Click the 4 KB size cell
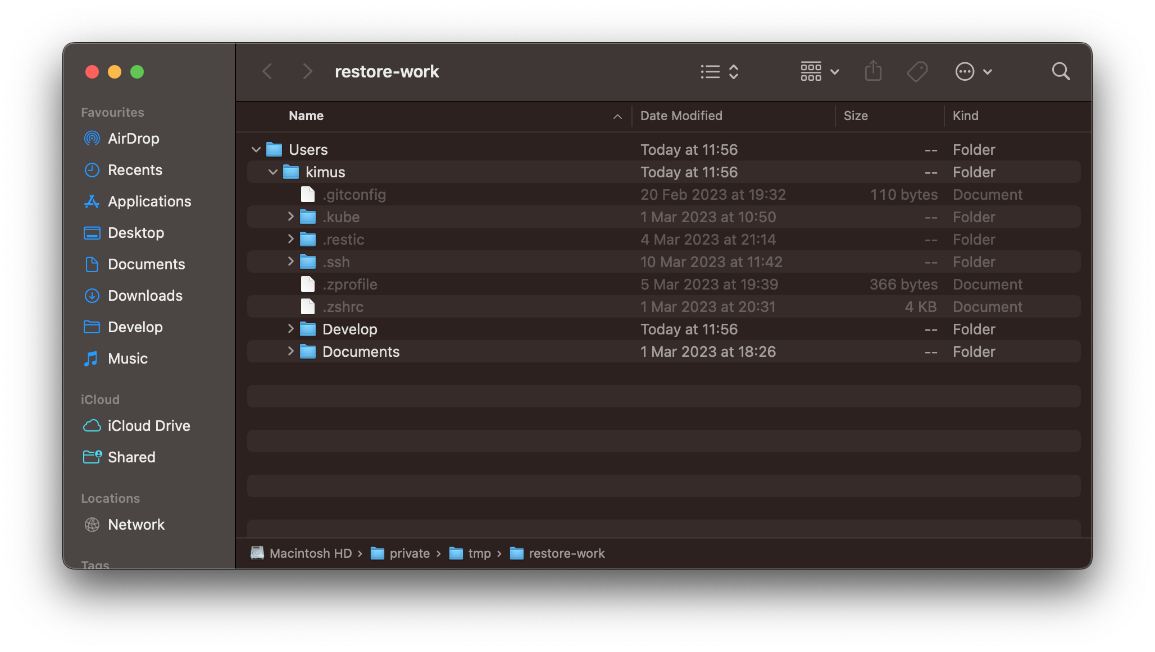 920,307
